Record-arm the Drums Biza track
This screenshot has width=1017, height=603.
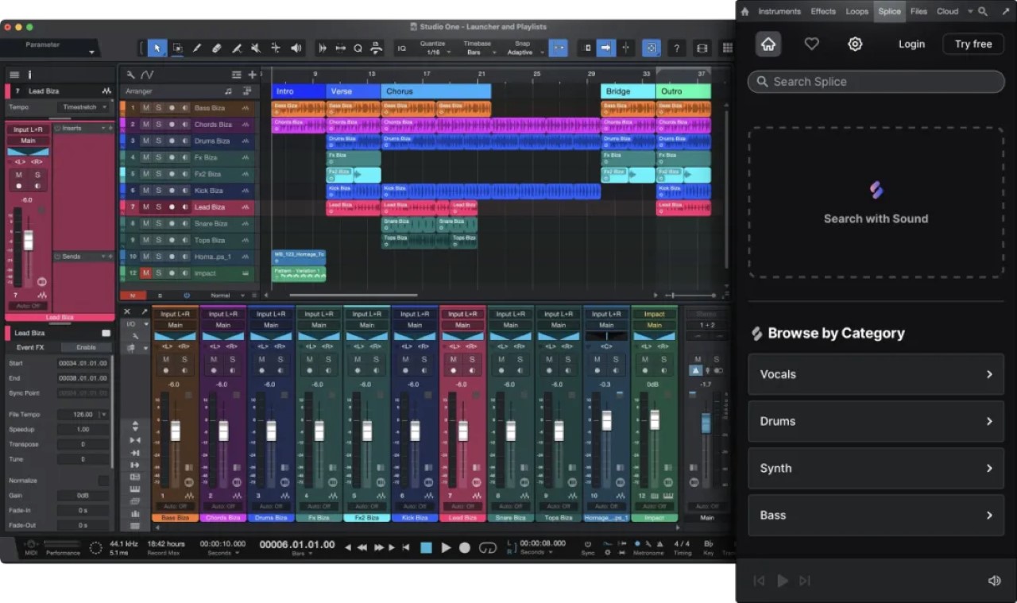(172, 141)
